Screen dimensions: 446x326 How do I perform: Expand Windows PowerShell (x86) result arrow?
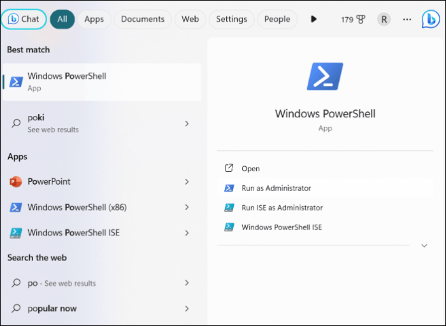click(x=187, y=207)
